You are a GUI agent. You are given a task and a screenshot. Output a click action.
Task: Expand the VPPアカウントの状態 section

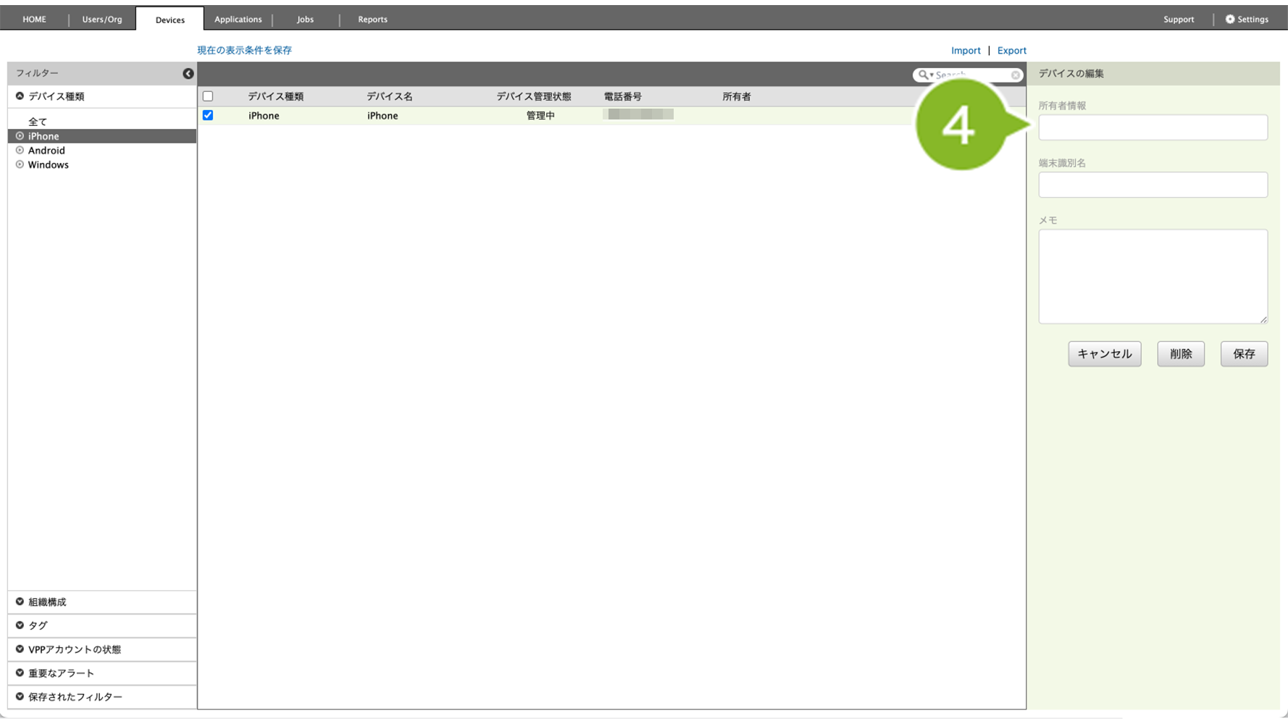20,649
